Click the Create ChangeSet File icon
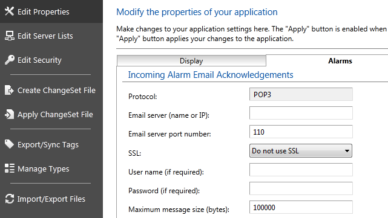The image size is (388, 218). tap(10, 90)
